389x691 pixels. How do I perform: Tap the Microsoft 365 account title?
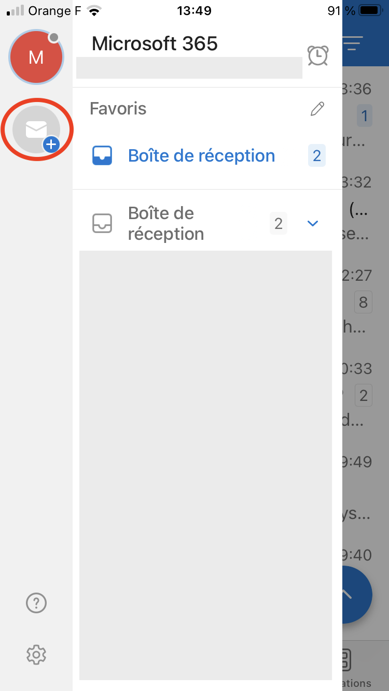[x=155, y=44]
